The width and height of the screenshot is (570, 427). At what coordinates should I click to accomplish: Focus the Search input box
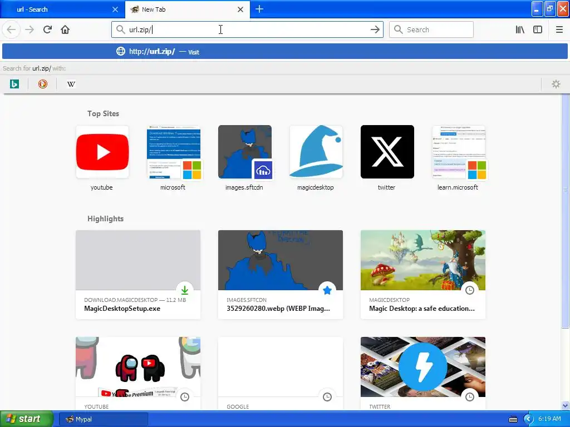click(431, 29)
